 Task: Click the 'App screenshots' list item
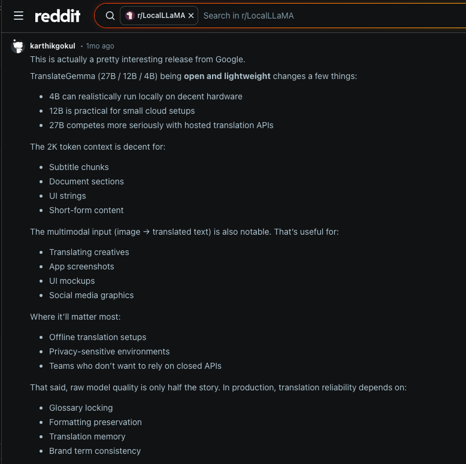tap(81, 266)
